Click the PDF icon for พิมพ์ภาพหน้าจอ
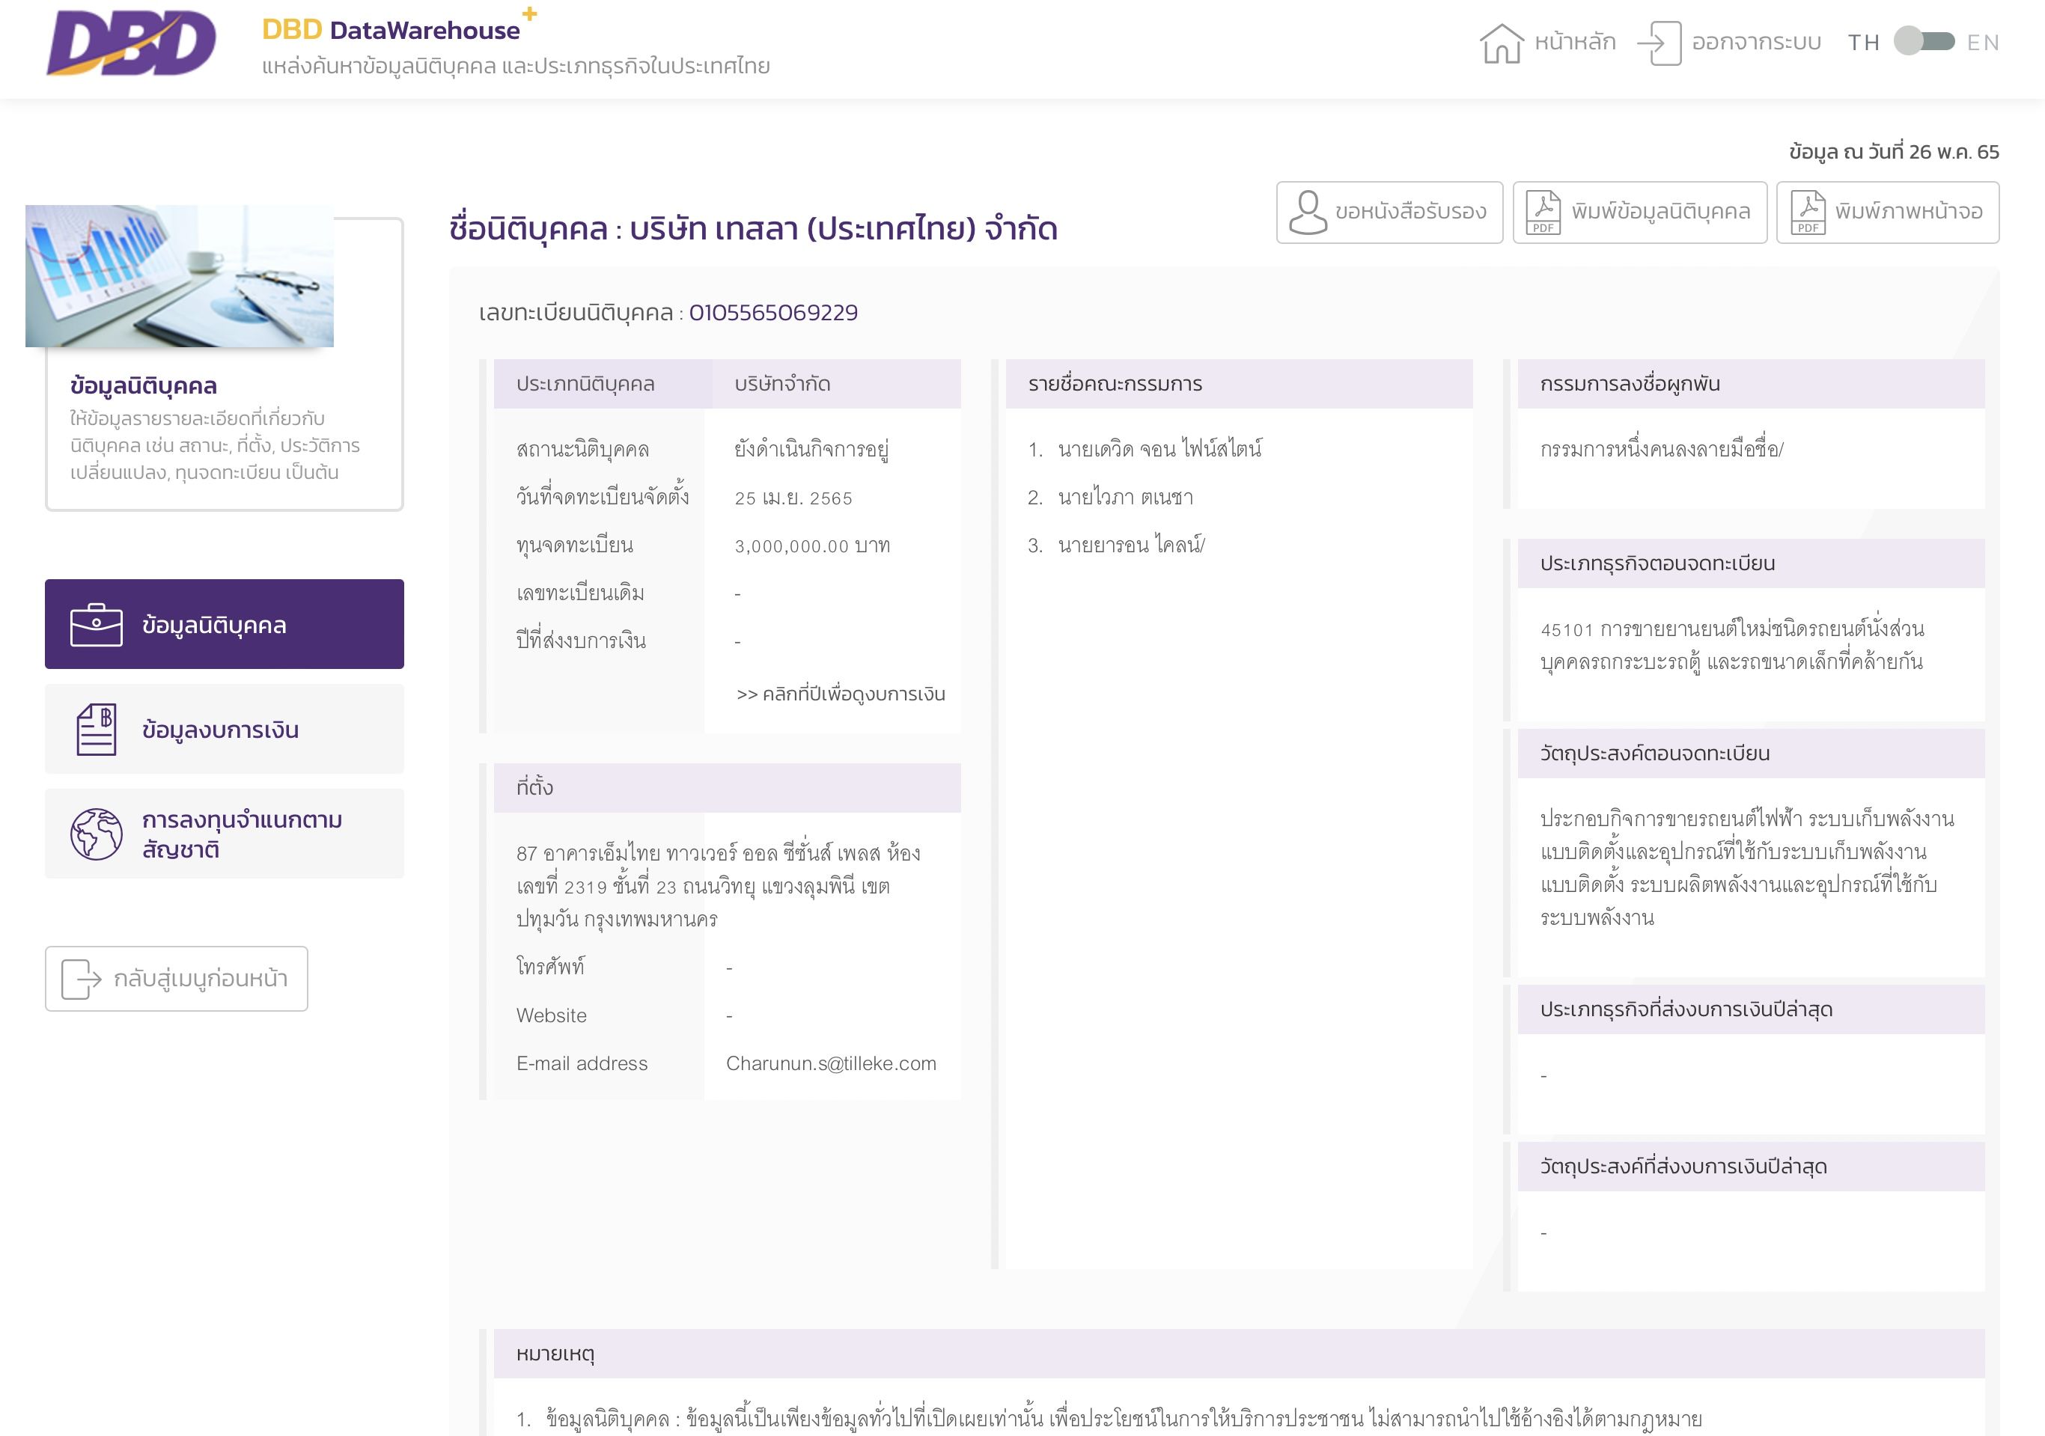The image size is (2045, 1436). coord(1807,212)
